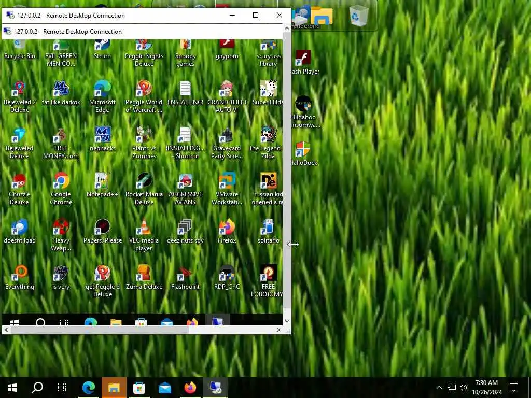Click the Spoopy games icon
The image size is (531, 398).
click(x=185, y=53)
